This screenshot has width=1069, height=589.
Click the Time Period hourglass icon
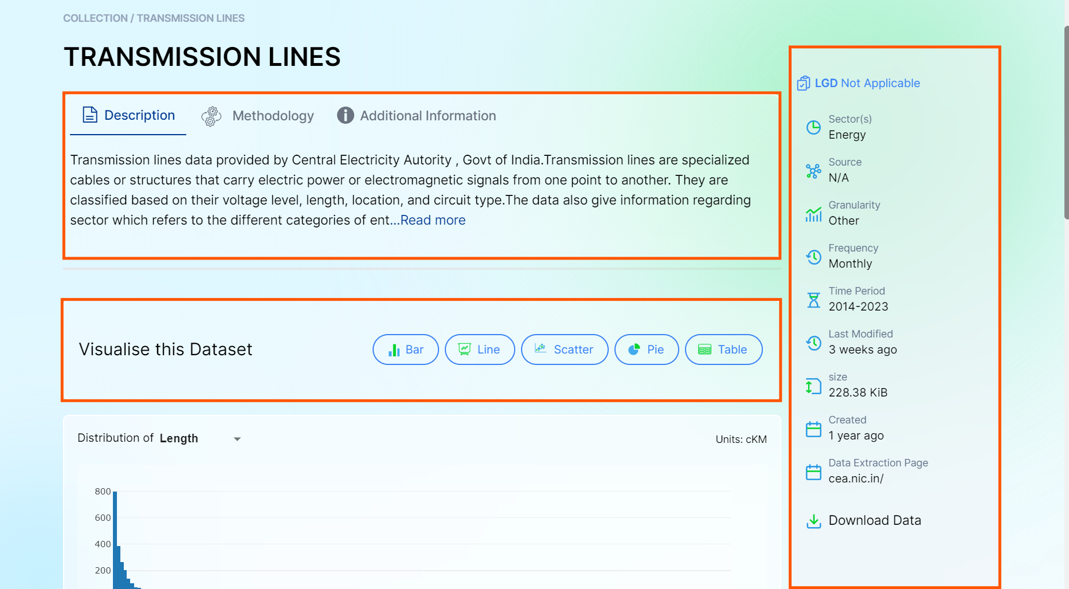tap(813, 300)
